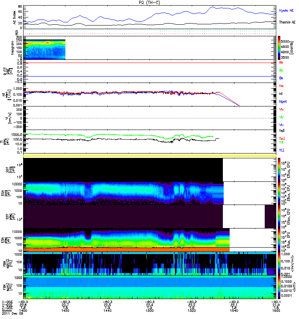Click the ESA ion energy spectrogram panel
This screenshot has width=299, height=319.
click(123, 193)
